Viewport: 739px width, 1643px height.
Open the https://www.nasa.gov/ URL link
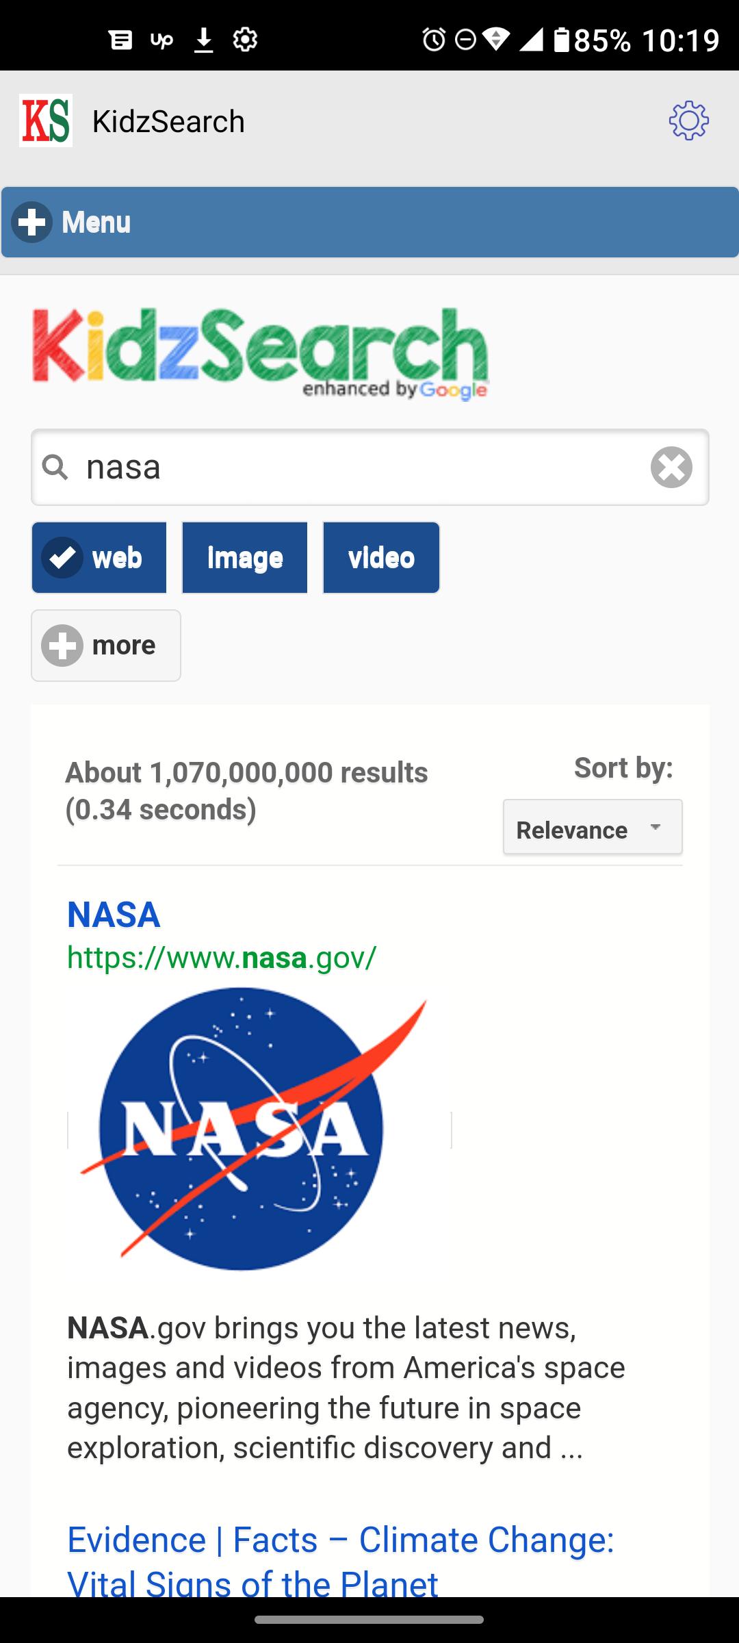pos(222,957)
